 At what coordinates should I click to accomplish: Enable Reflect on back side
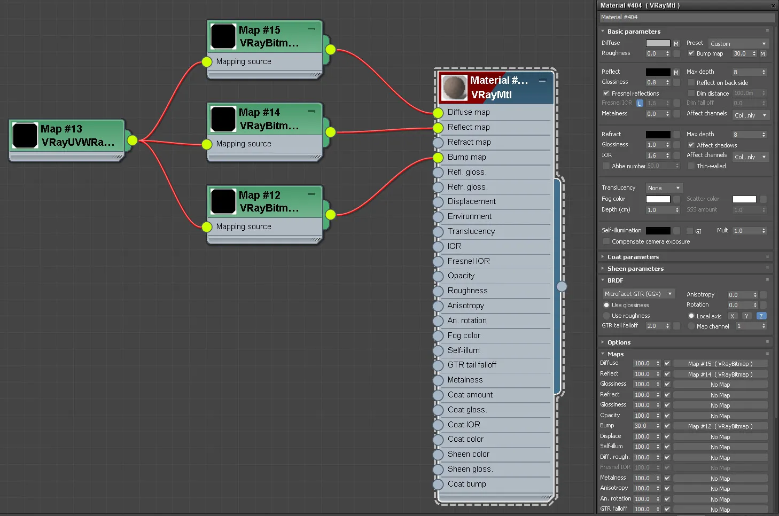(x=691, y=83)
